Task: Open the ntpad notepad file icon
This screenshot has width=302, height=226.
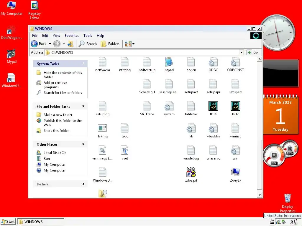Action: click(x=169, y=62)
